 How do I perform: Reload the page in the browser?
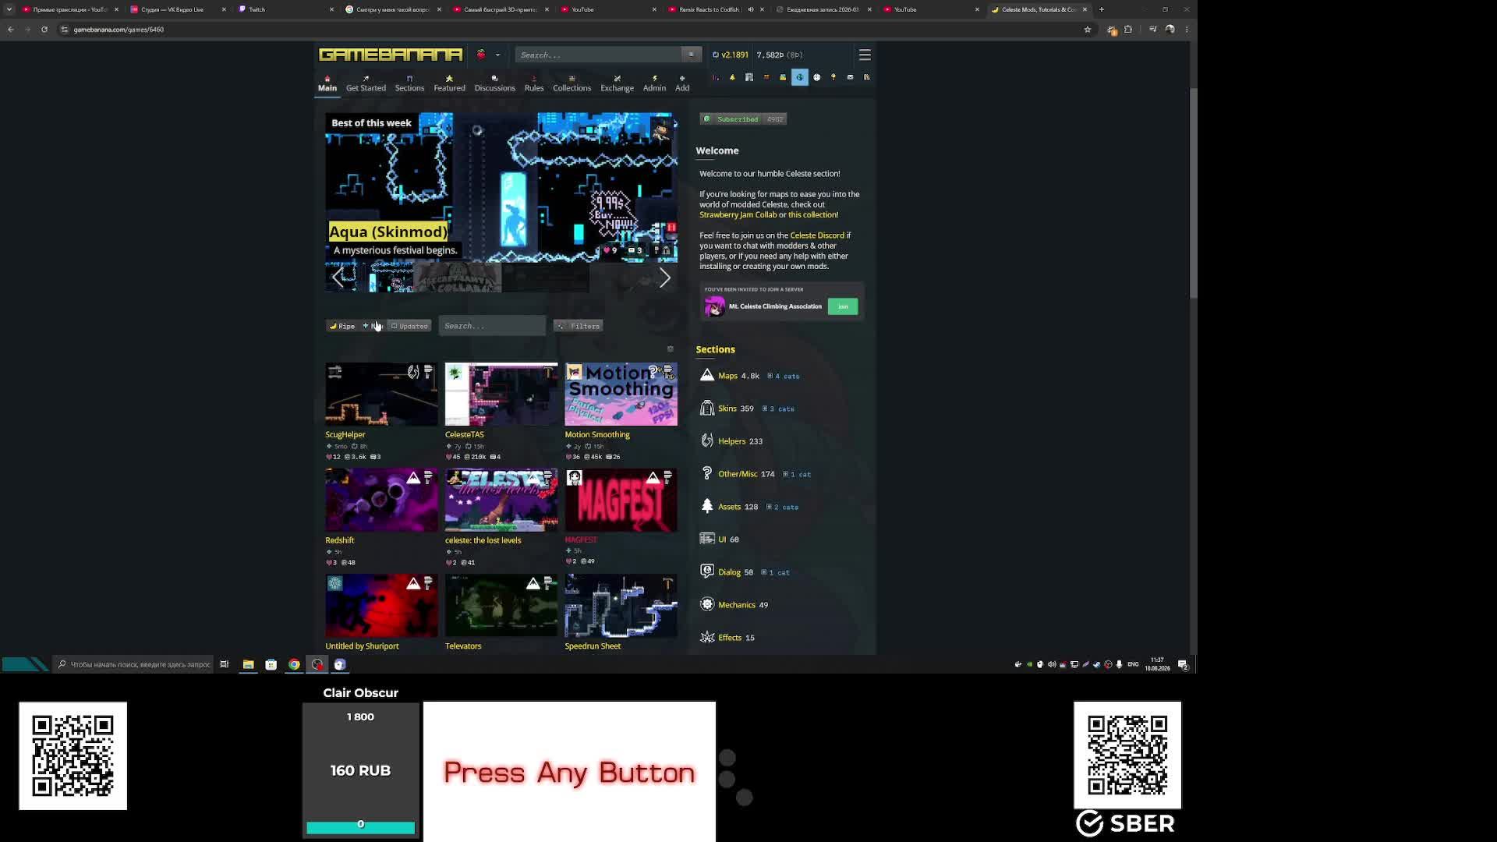[44, 30]
